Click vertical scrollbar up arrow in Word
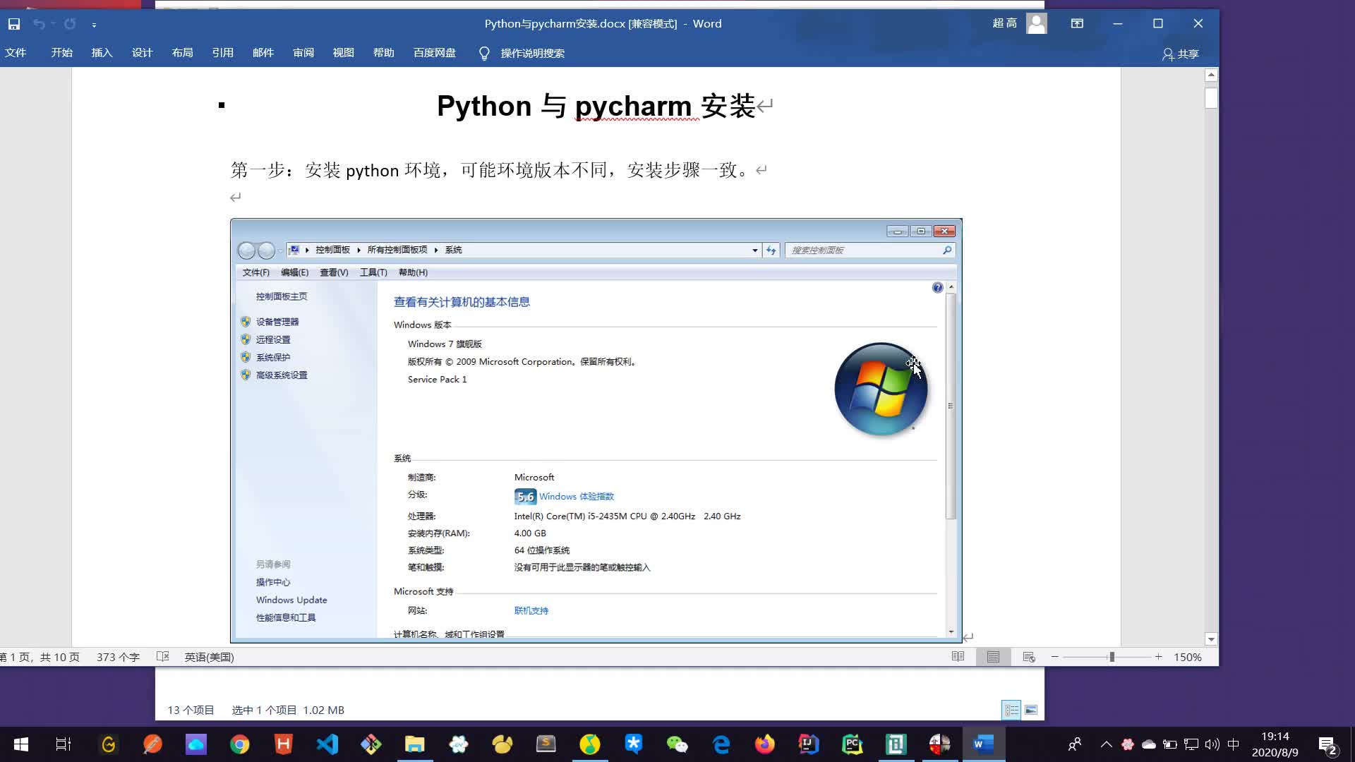This screenshot has width=1355, height=762. pyautogui.click(x=1211, y=75)
